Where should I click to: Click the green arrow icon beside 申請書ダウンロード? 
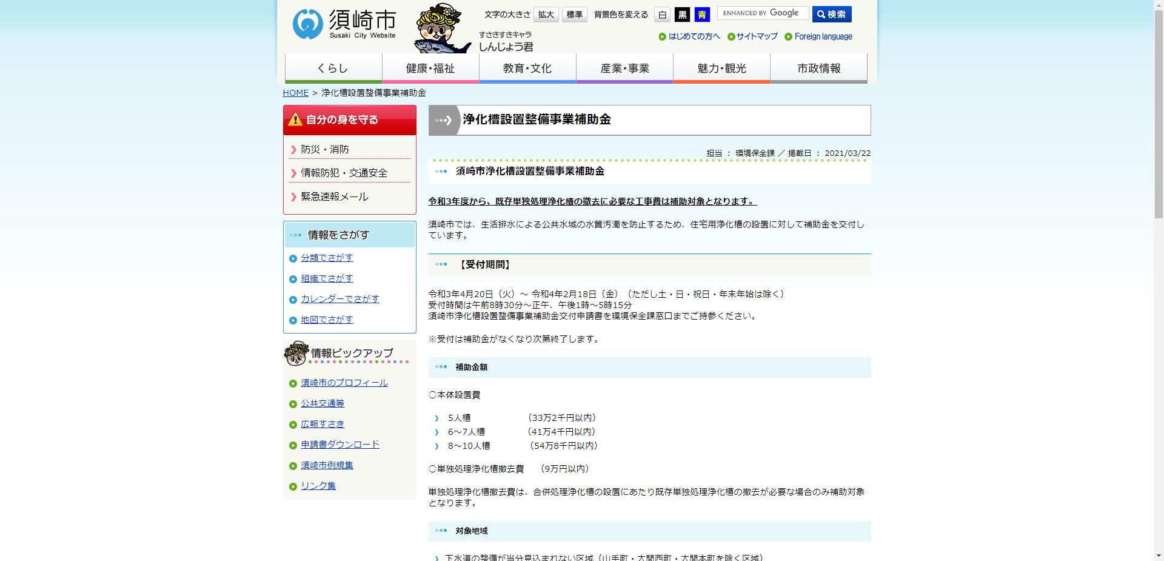(x=293, y=445)
